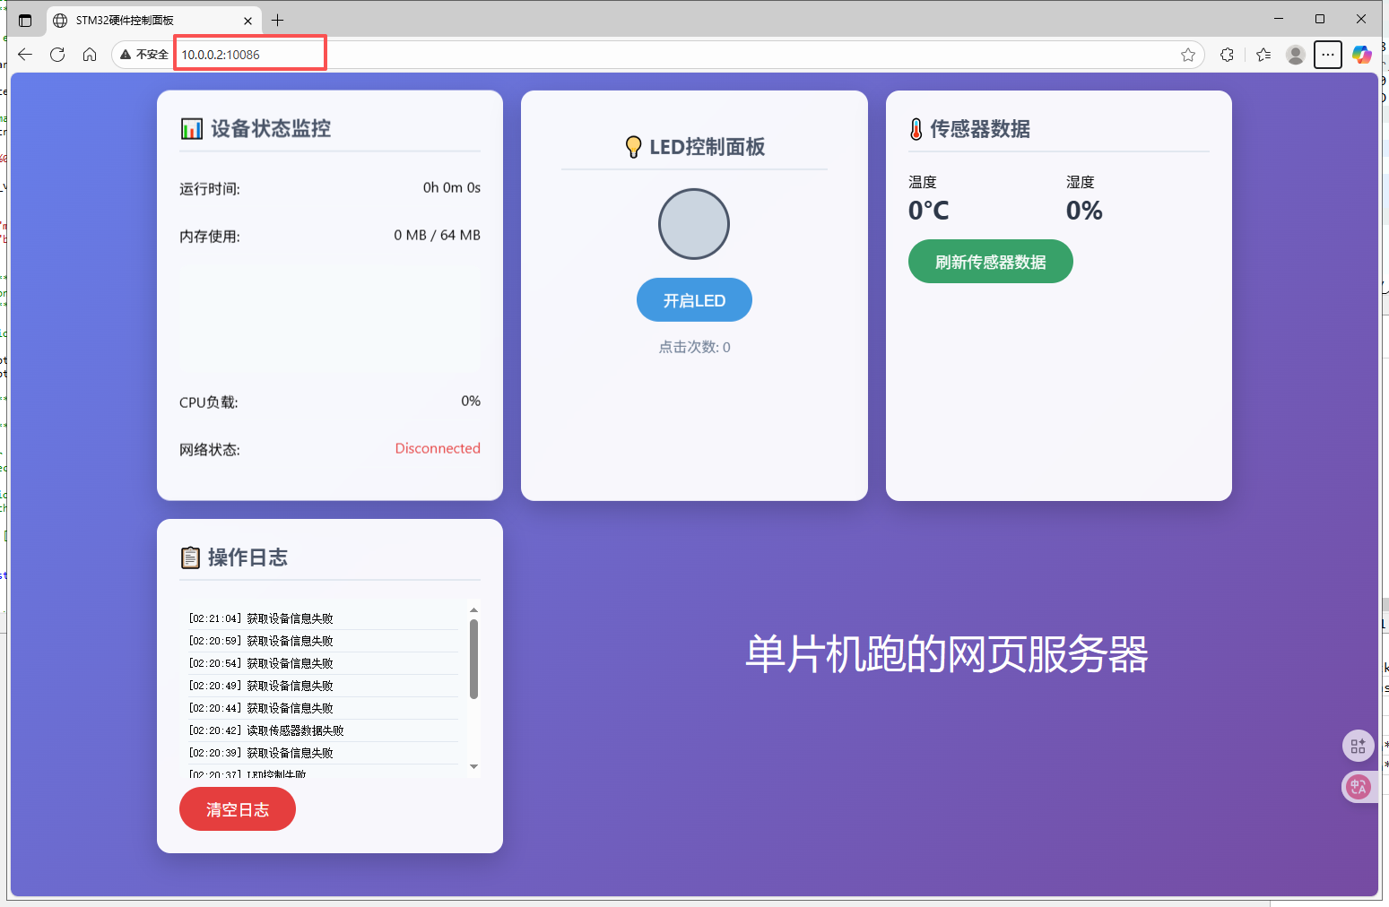The image size is (1389, 907).
Task: Open a new browser tab
Action: pyautogui.click(x=278, y=20)
